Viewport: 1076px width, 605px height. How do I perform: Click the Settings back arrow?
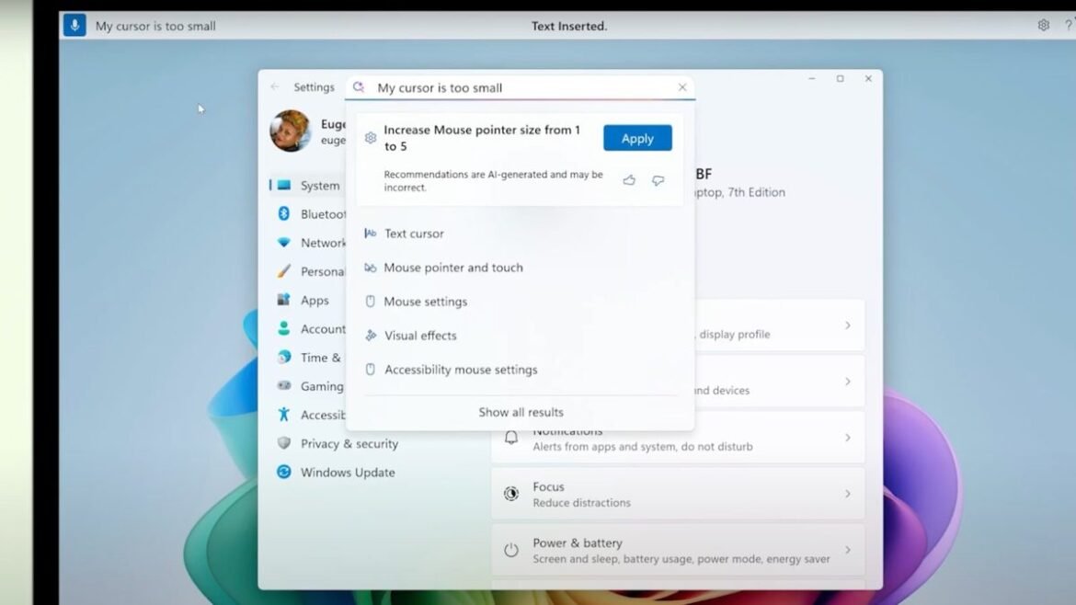tap(275, 87)
